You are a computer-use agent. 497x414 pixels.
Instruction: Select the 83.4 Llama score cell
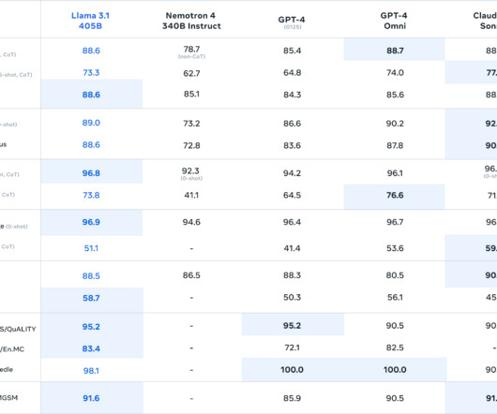[x=91, y=348]
